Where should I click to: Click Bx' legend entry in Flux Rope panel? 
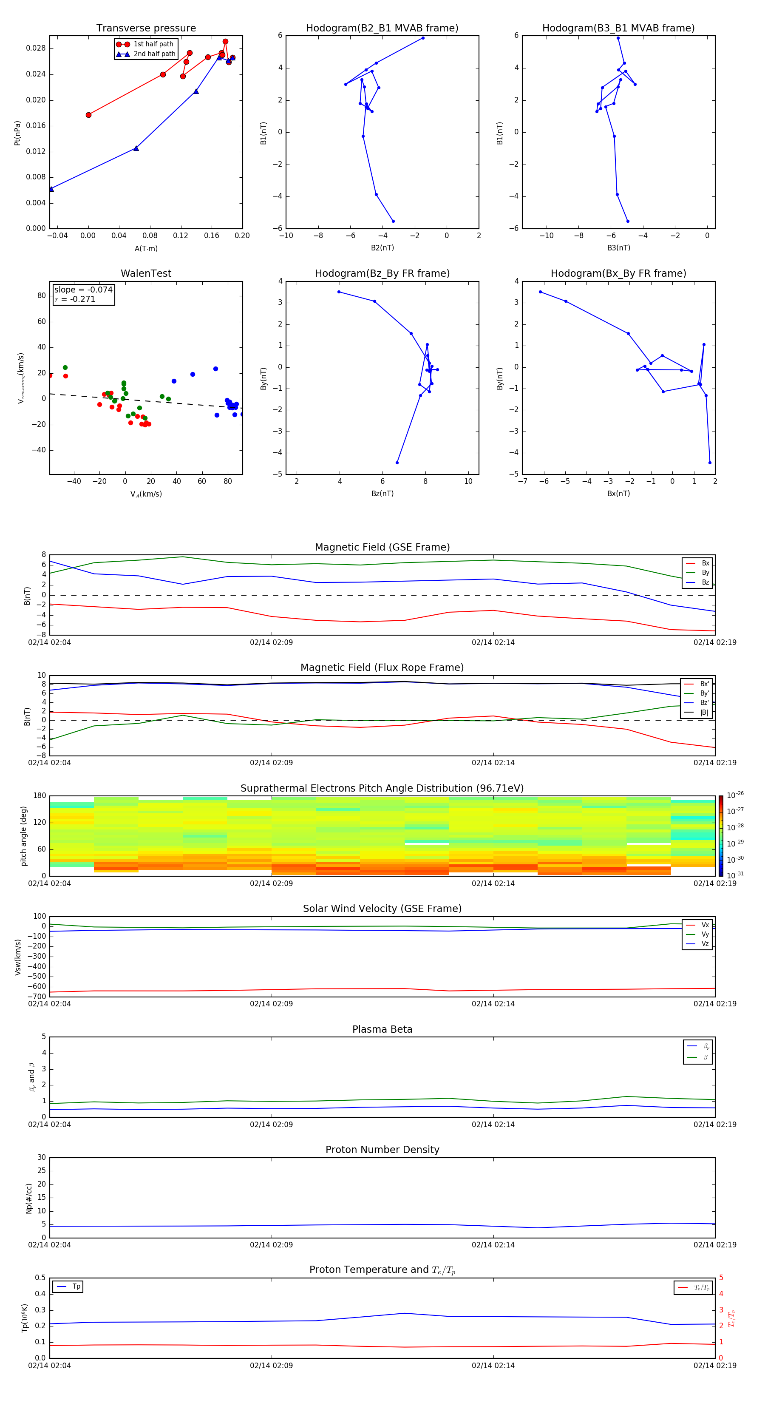click(697, 684)
